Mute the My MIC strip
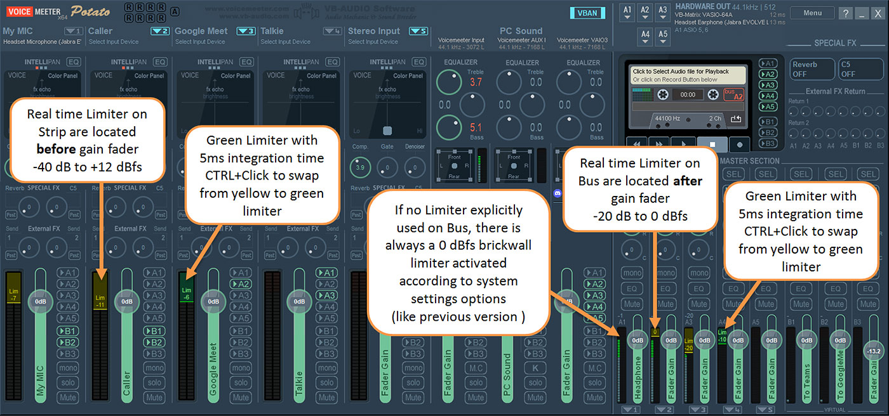The height and width of the screenshot is (416, 889). pos(68,398)
